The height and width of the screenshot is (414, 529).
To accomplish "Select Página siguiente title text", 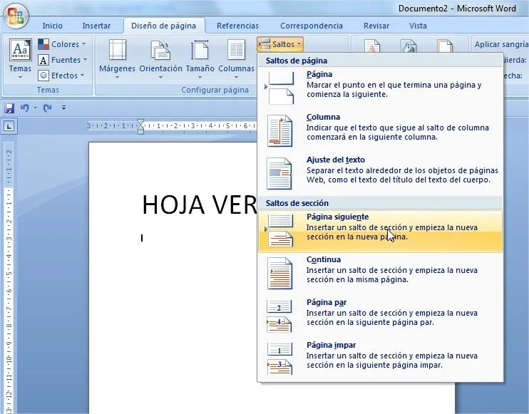I will (337, 217).
